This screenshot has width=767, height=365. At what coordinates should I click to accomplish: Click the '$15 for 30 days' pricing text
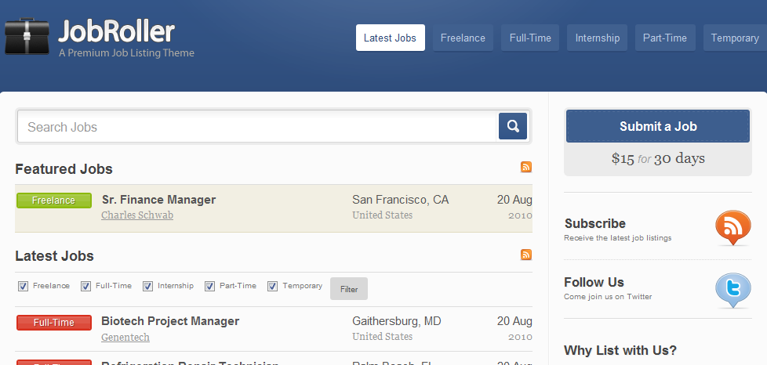(x=658, y=158)
